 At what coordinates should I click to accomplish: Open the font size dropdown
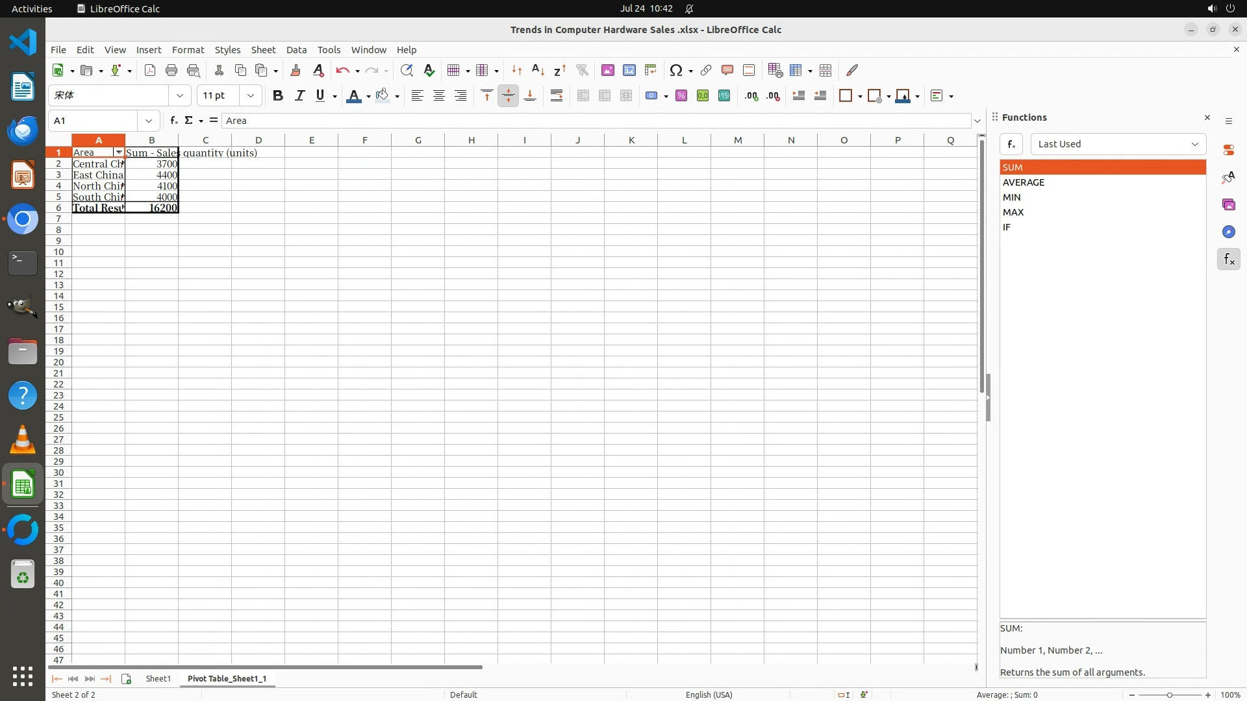251,95
